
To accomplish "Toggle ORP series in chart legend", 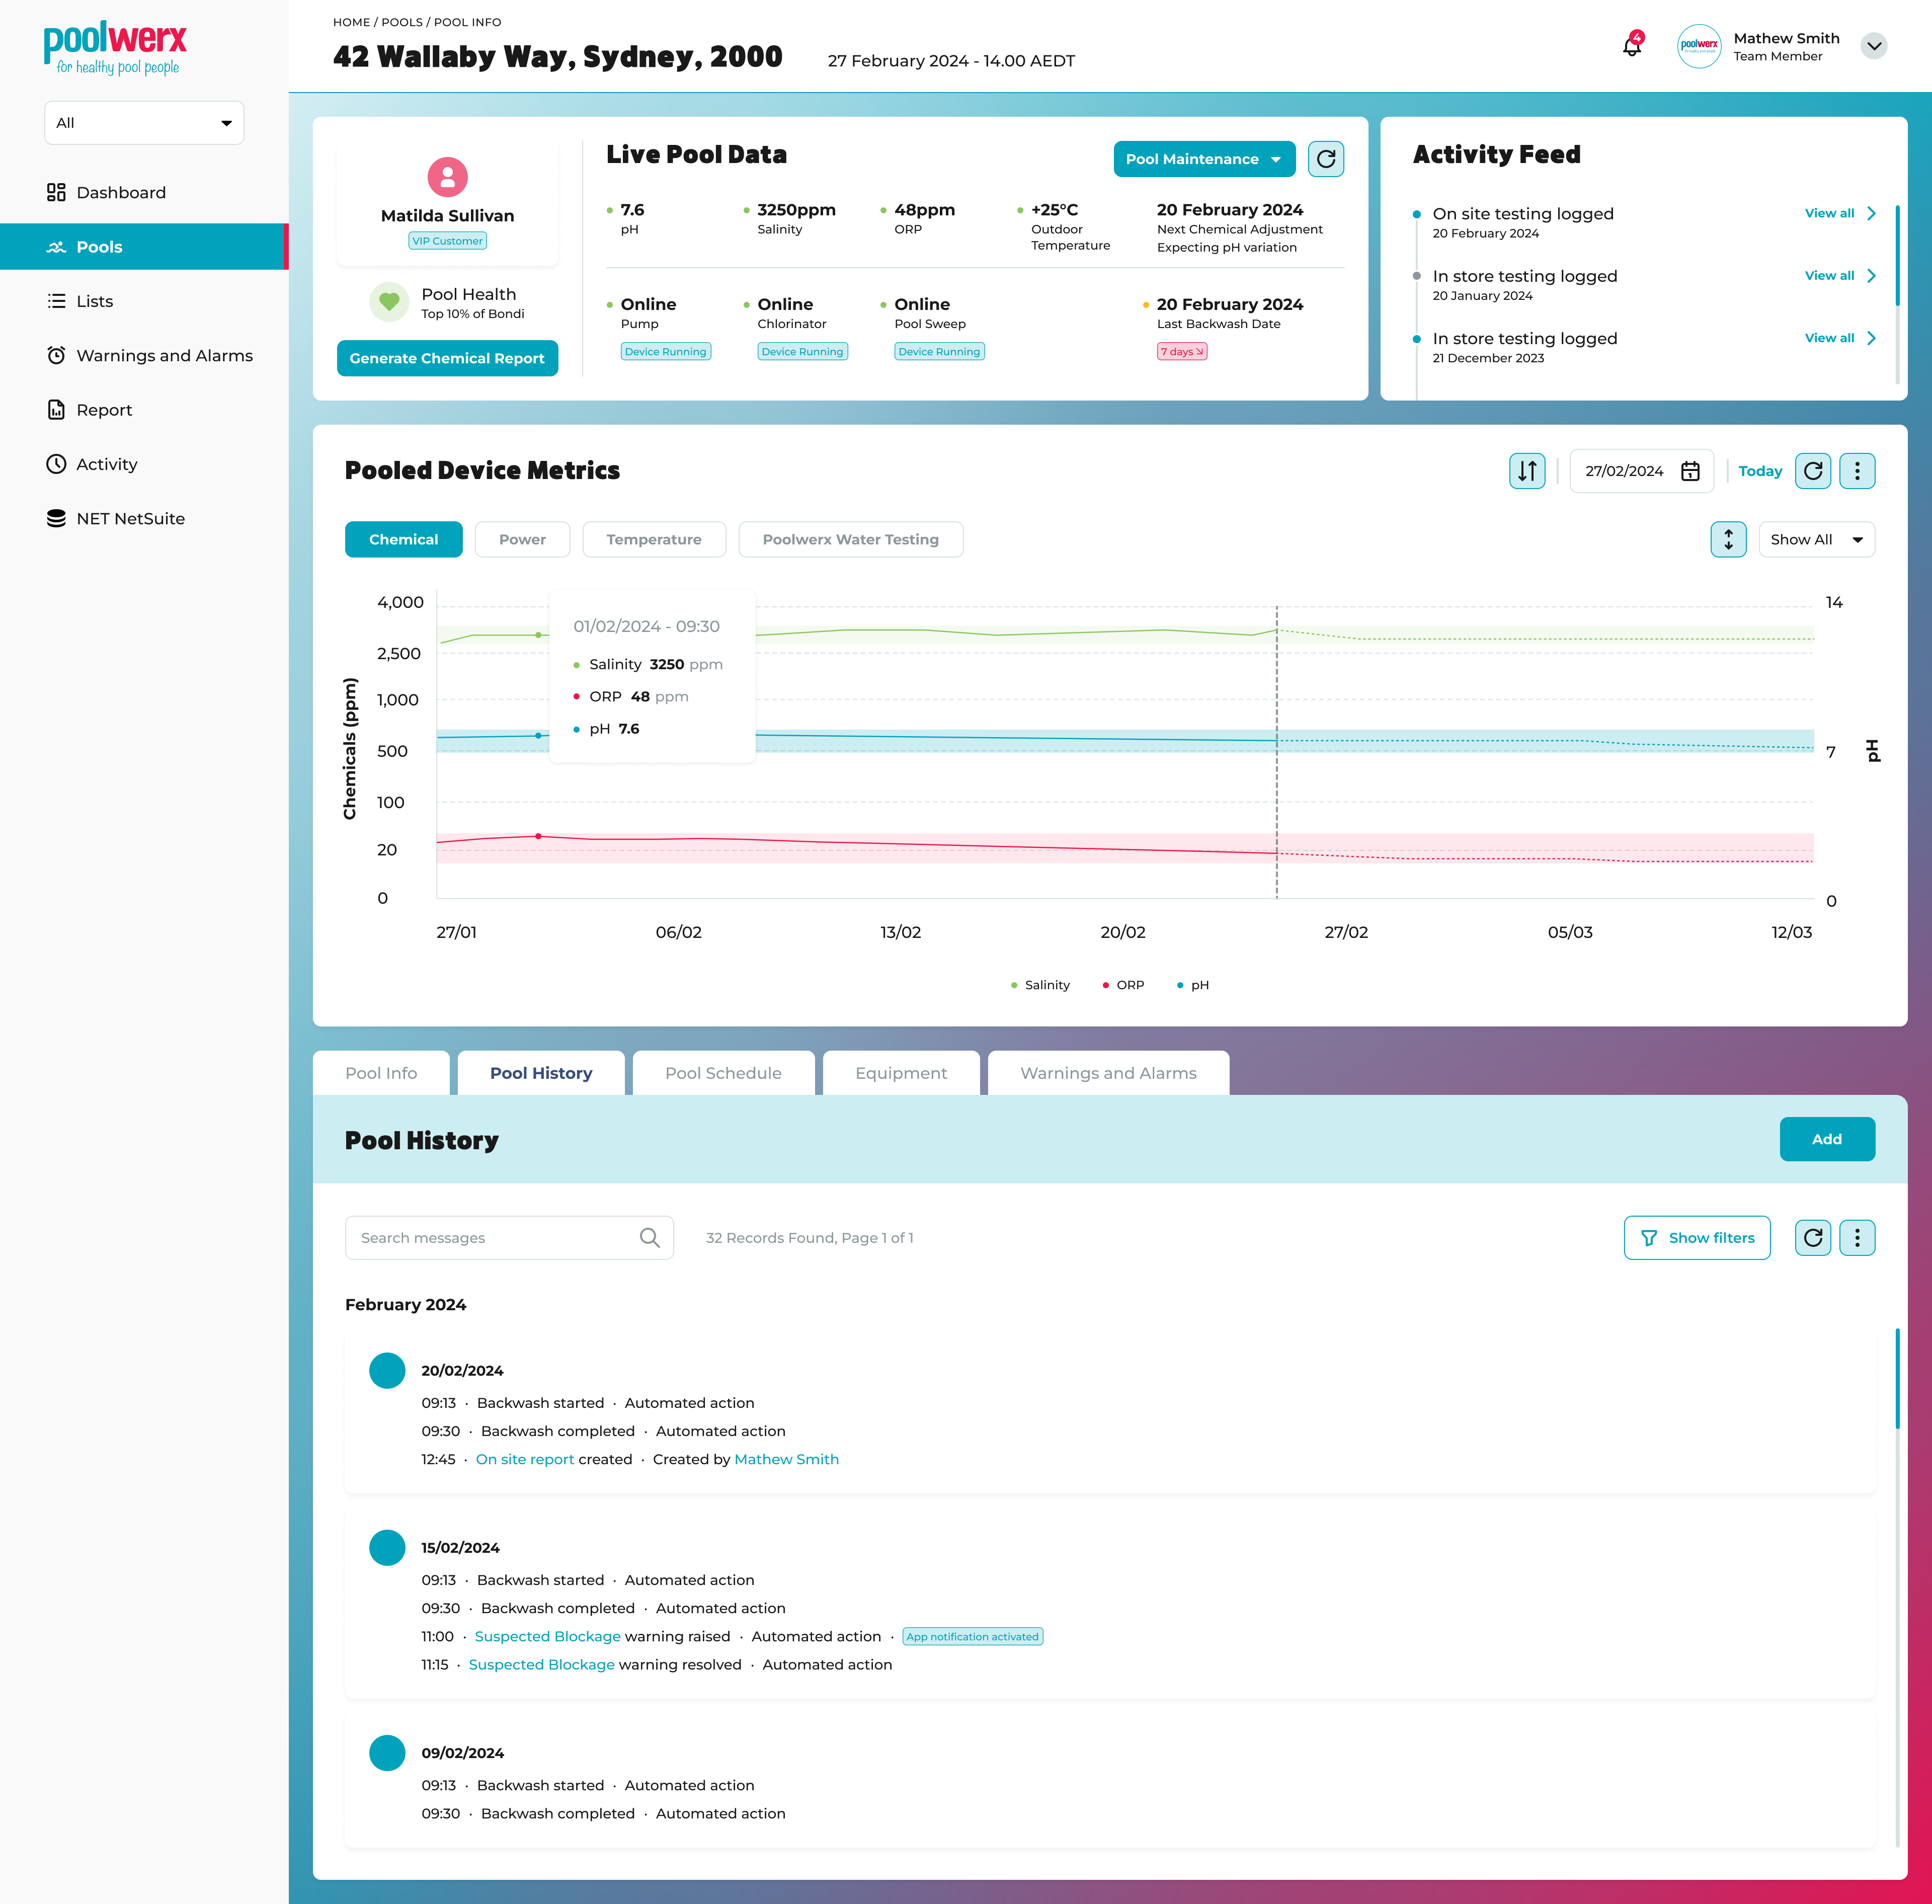I will point(1123,985).
